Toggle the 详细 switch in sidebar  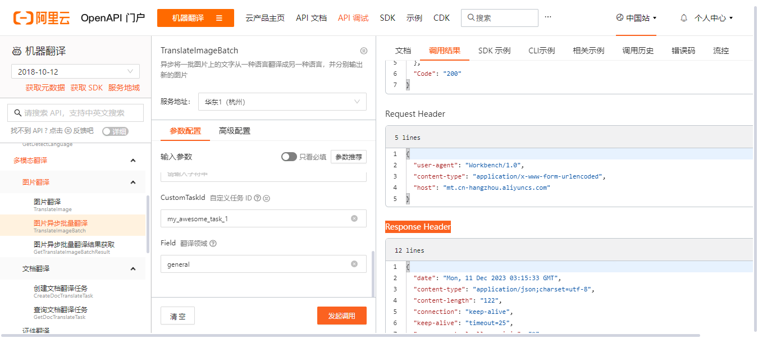pos(115,131)
